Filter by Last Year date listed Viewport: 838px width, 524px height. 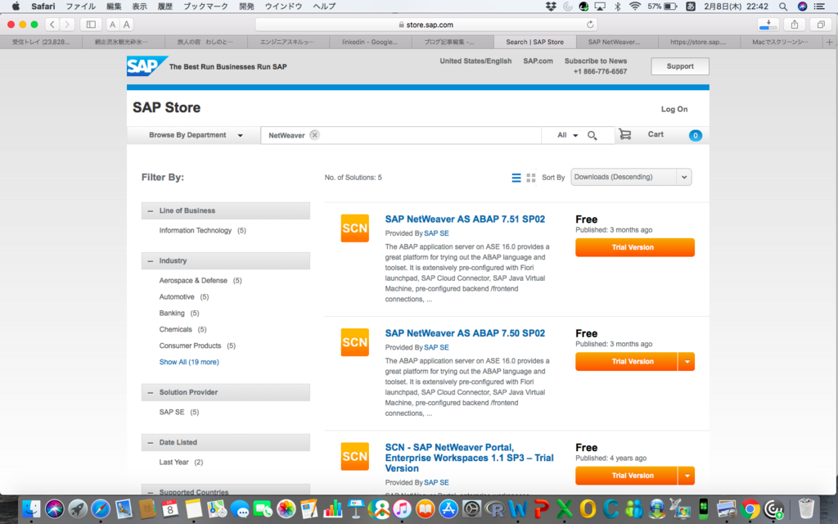click(x=173, y=463)
